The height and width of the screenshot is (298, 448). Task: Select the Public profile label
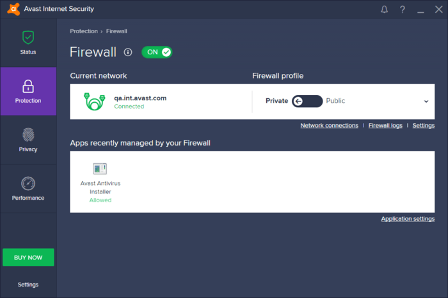pyautogui.click(x=335, y=101)
